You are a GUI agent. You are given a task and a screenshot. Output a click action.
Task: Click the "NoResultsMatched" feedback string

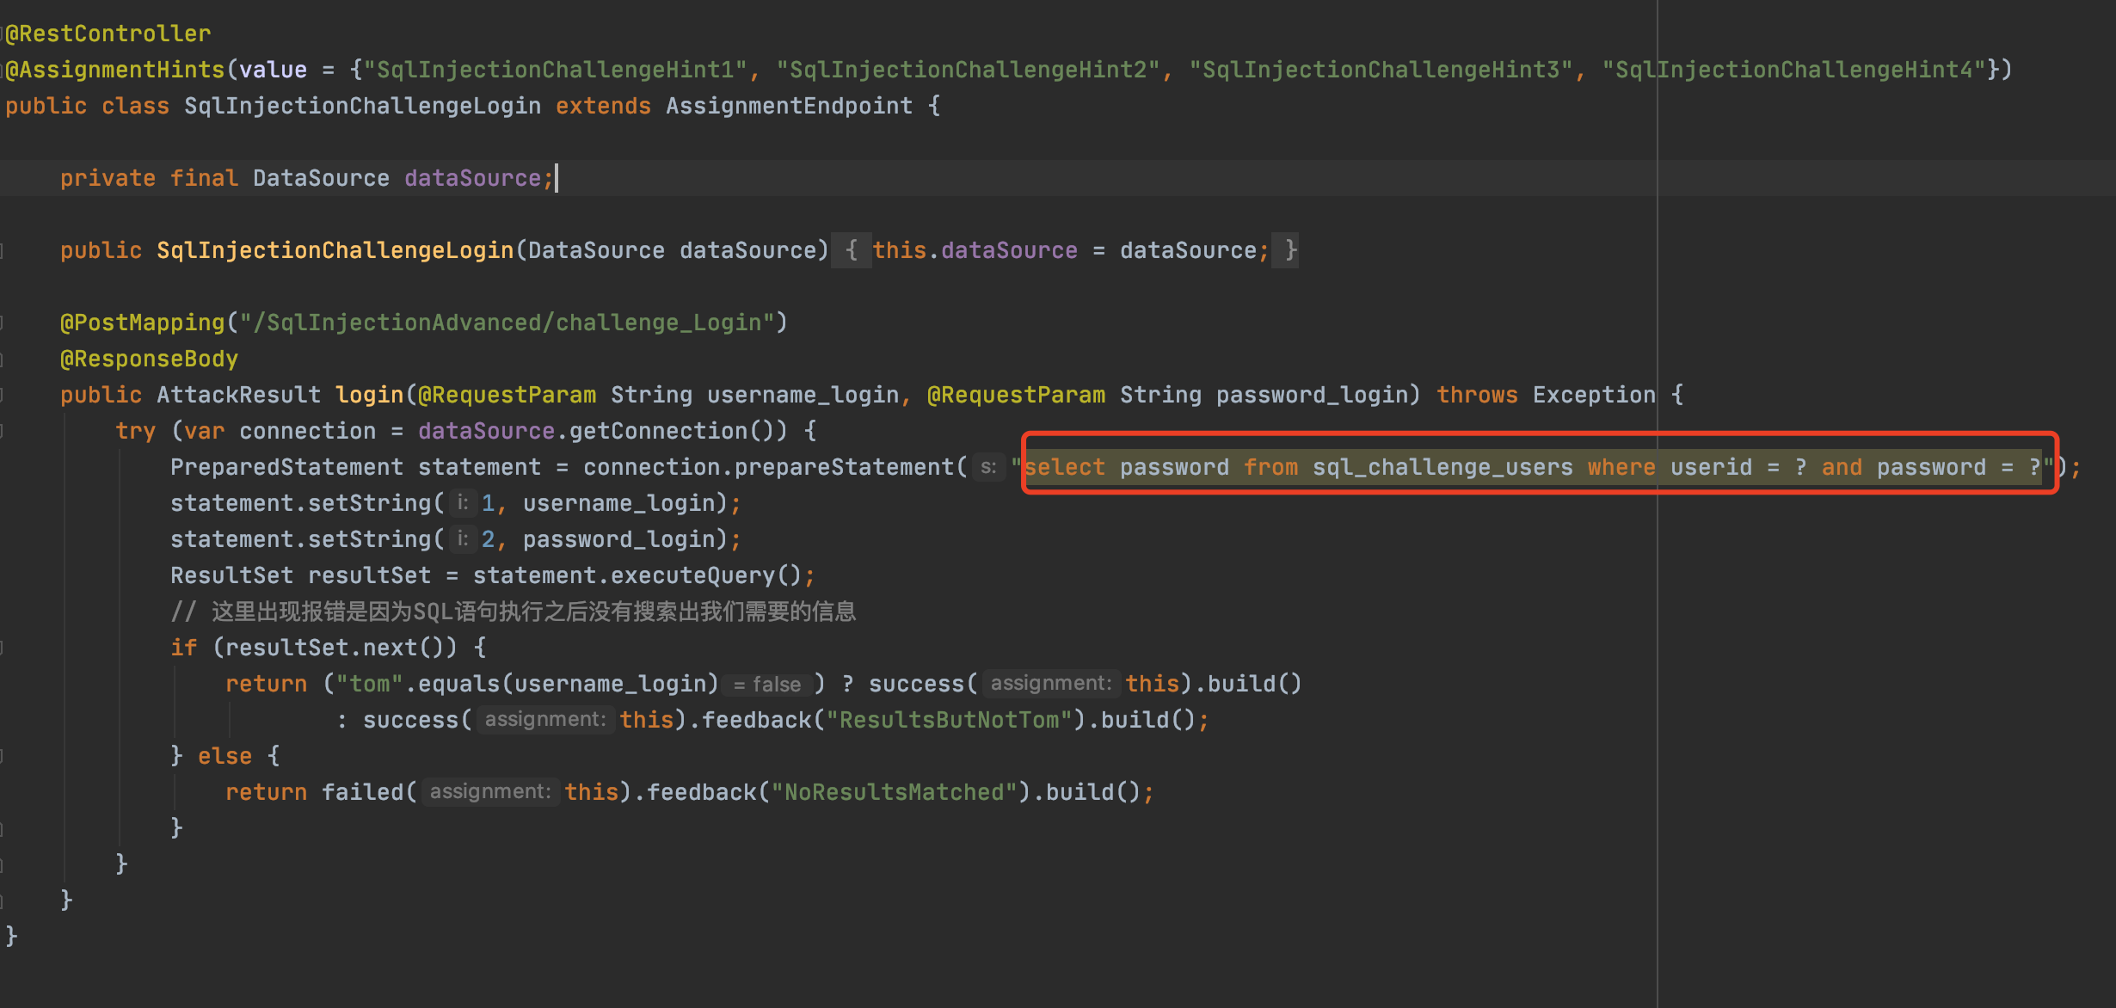894,792
